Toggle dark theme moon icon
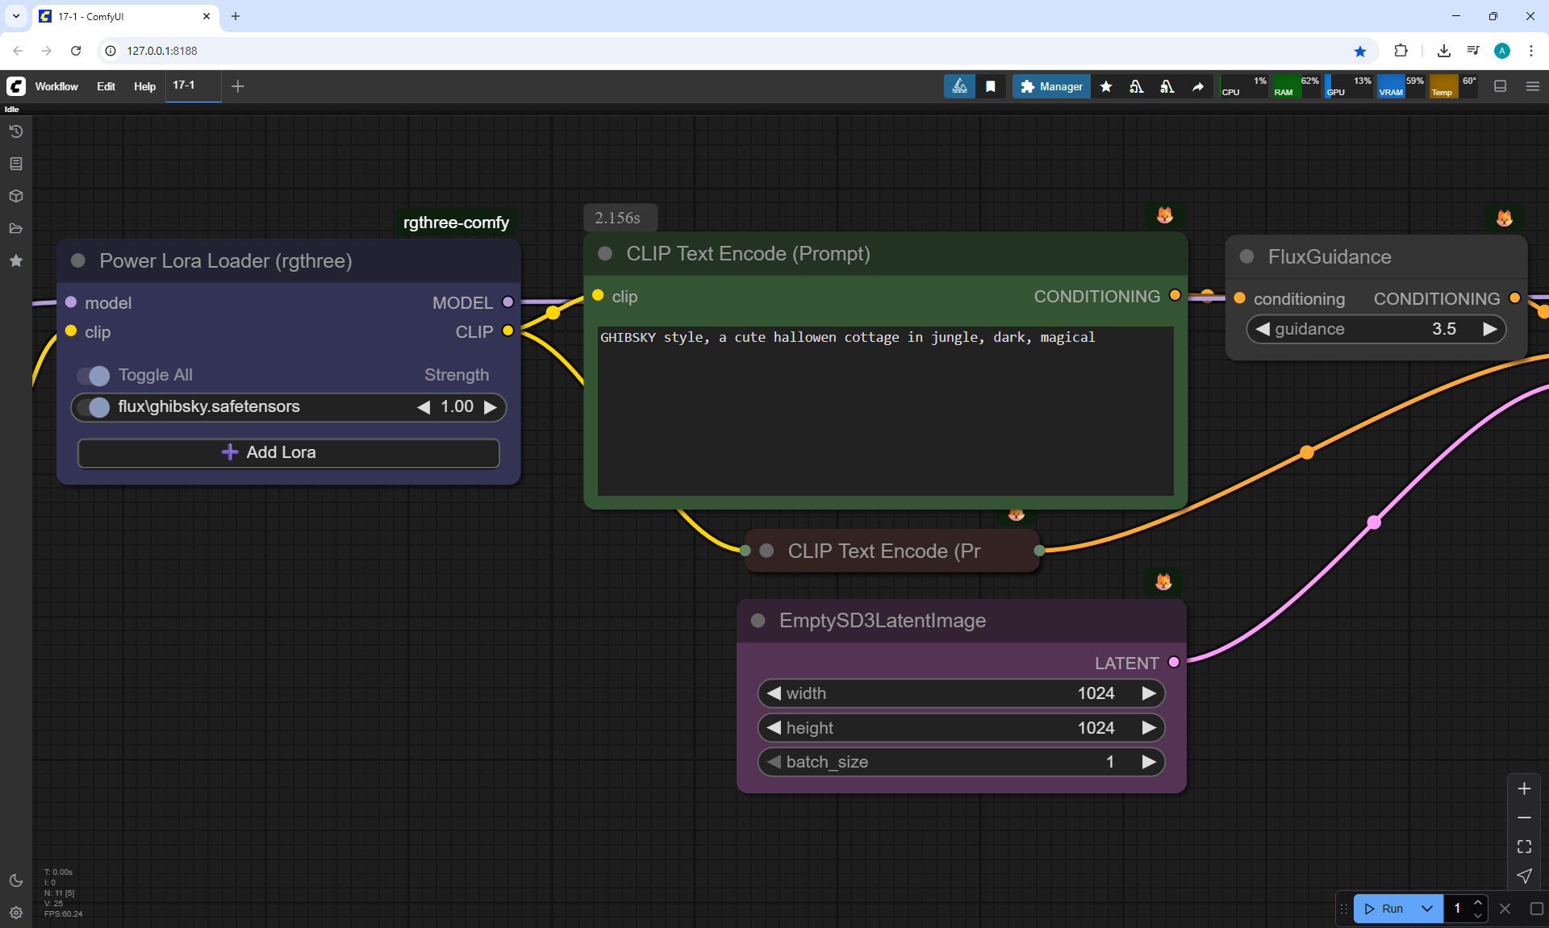Viewport: 1549px width, 928px height. pyautogui.click(x=16, y=880)
